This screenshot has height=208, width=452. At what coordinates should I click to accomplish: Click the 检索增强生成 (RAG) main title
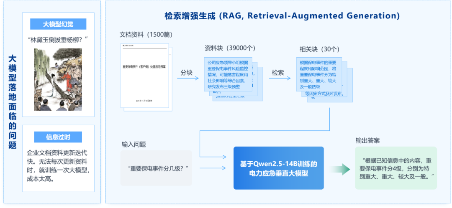(x=282, y=16)
